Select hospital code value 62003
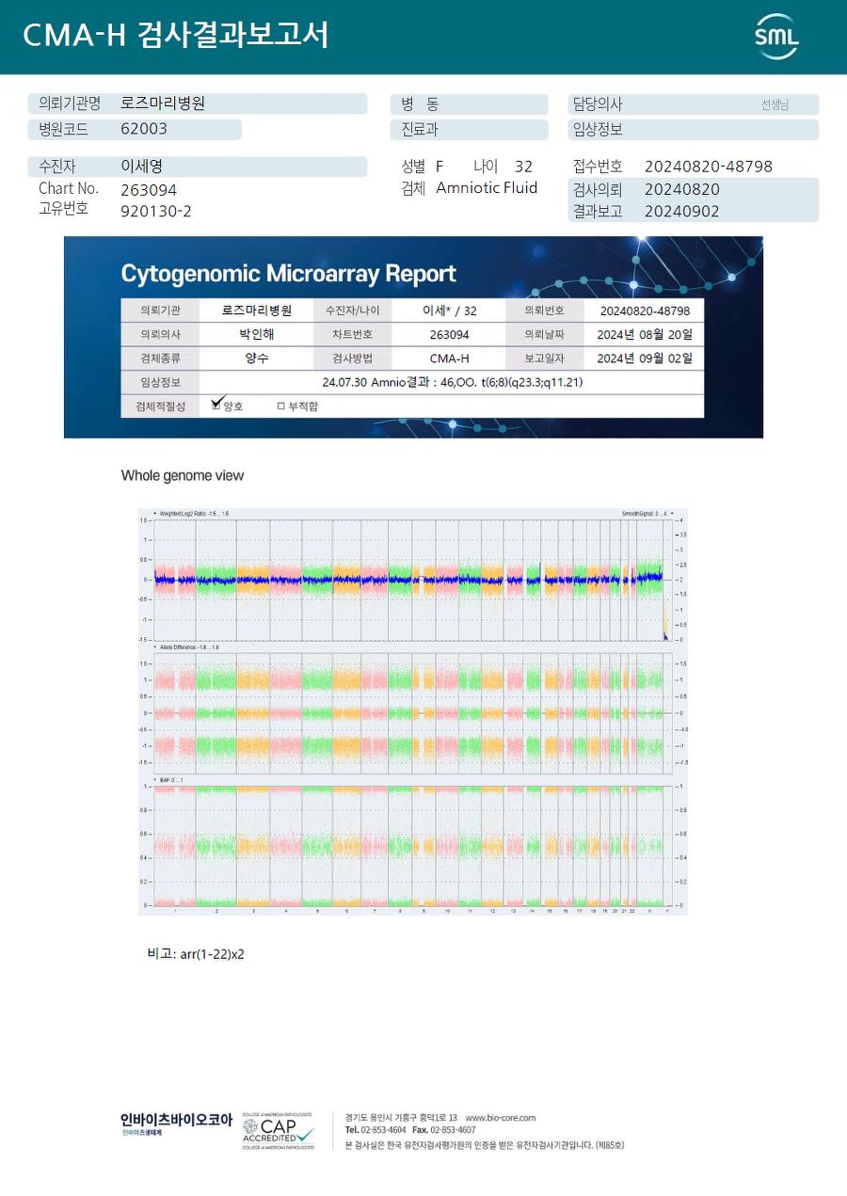 coord(144,129)
